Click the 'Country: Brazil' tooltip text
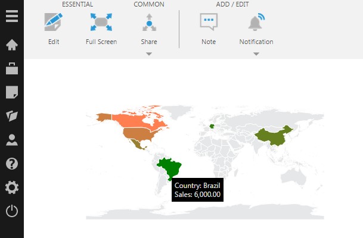 coord(197,186)
